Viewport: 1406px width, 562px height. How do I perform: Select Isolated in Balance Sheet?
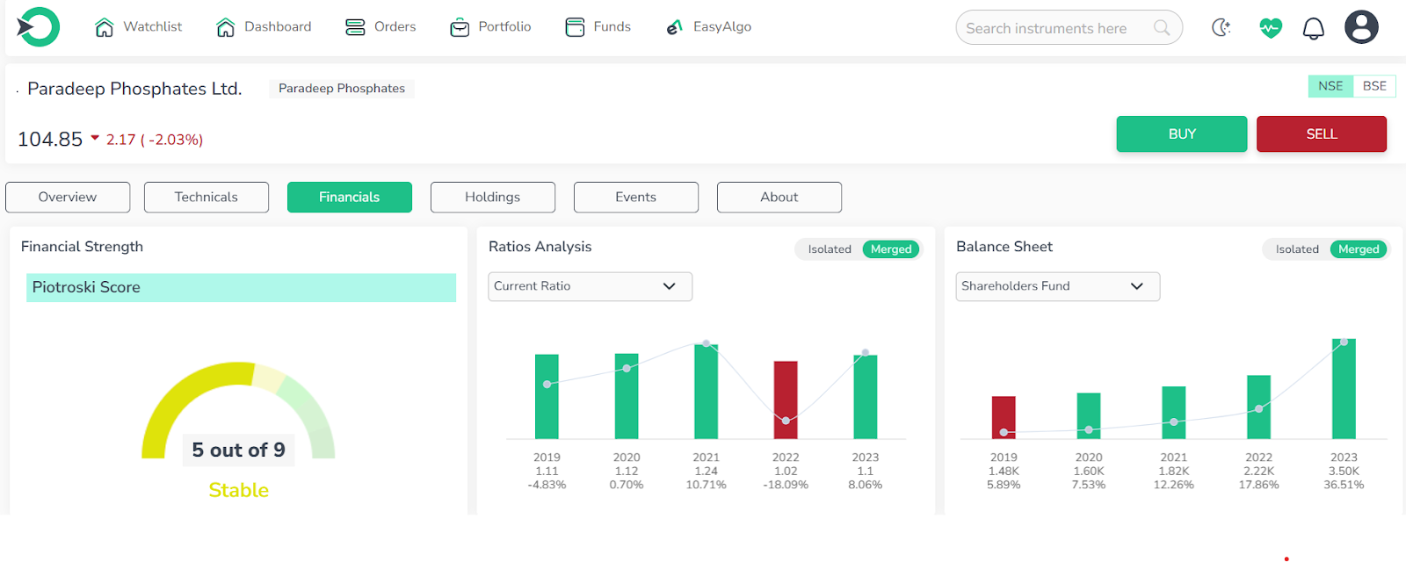tap(1297, 249)
